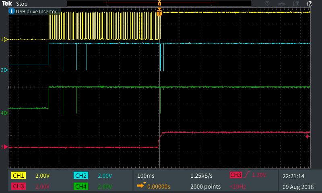Click the Wi-Fi status icon
322x193 pixels.
(267, 4)
